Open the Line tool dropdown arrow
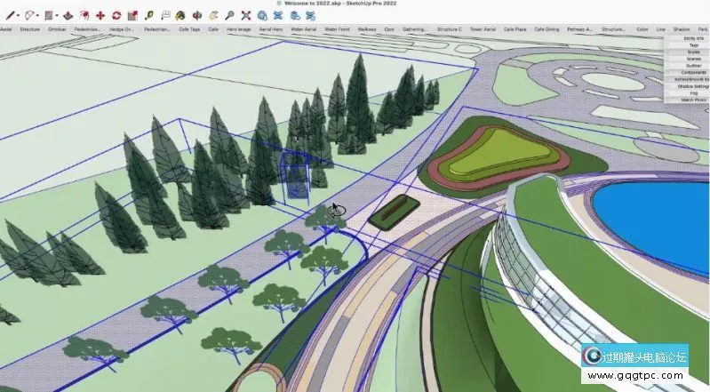This screenshot has height=392, width=710. point(20,16)
